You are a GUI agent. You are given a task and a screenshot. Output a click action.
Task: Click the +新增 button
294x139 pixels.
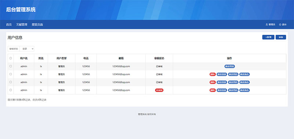[268, 37]
